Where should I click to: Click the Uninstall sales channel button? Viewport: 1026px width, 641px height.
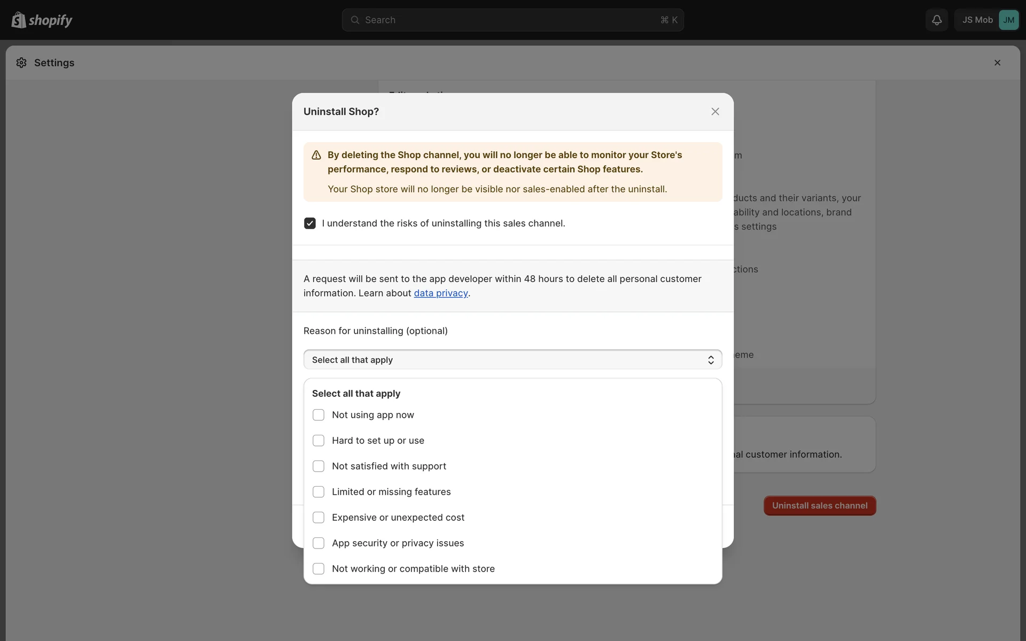click(x=819, y=505)
